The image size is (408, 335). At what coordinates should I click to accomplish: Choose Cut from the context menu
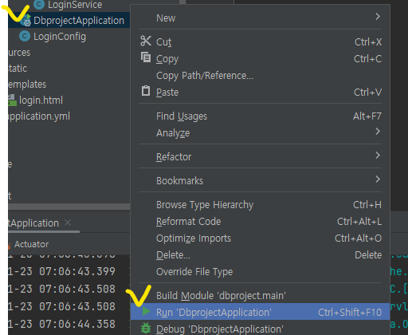[x=260, y=42]
